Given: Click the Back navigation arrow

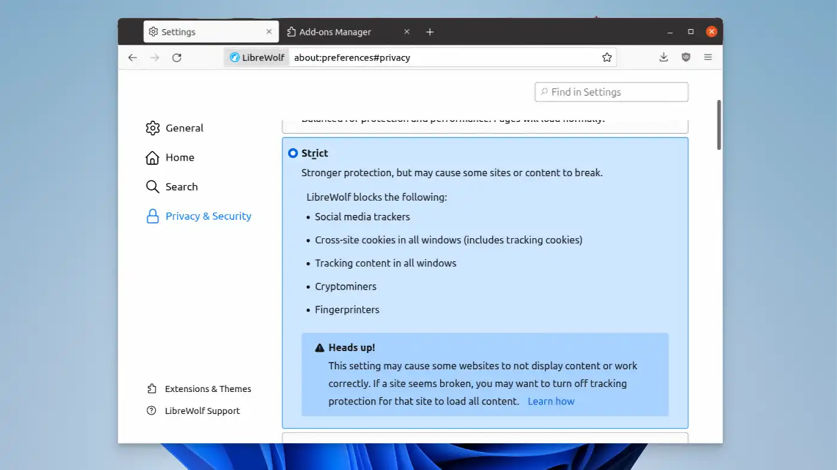Looking at the screenshot, I should [x=133, y=57].
